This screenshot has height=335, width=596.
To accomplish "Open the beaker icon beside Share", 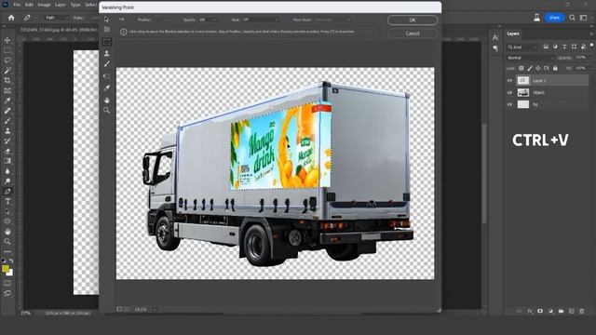I will 536,18.
